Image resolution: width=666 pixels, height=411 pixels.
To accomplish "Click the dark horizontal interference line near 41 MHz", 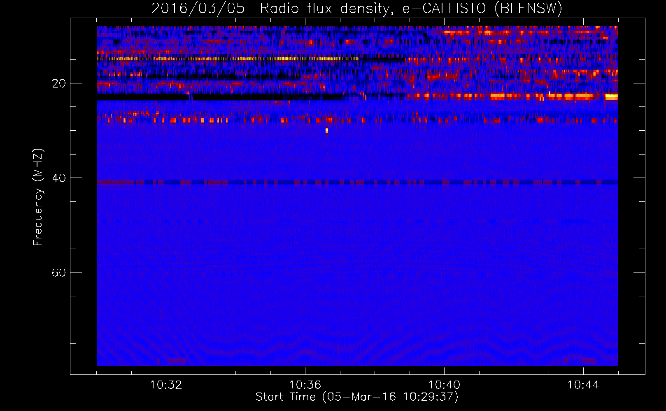I will [x=357, y=182].
